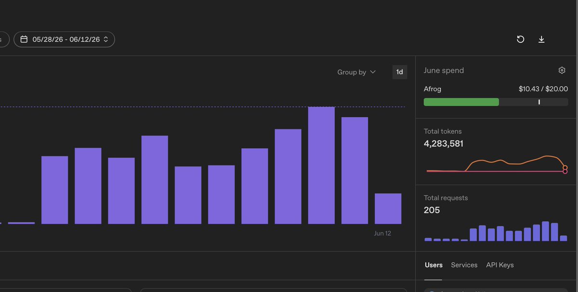Click the Total tokens sparkline chart
The width and height of the screenshot is (578, 292).
496,164
